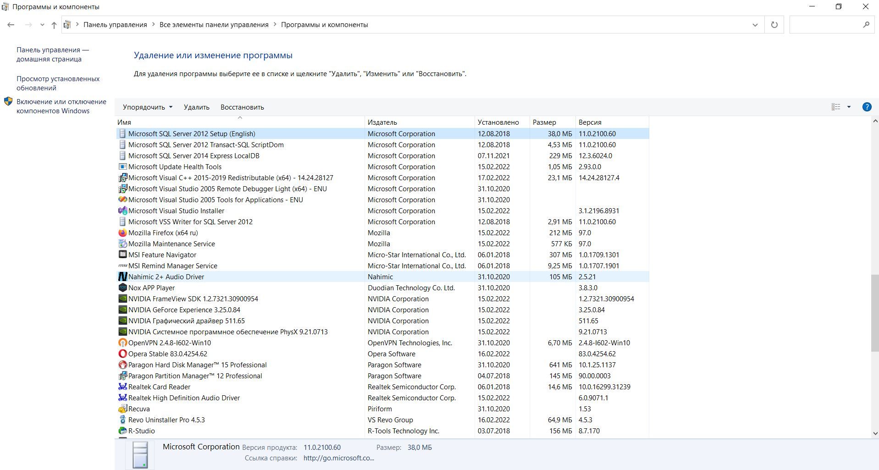Select Microsoft SQL Server 2014 Express LocalDB
The width and height of the screenshot is (879, 470).
click(x=382, y=156)
